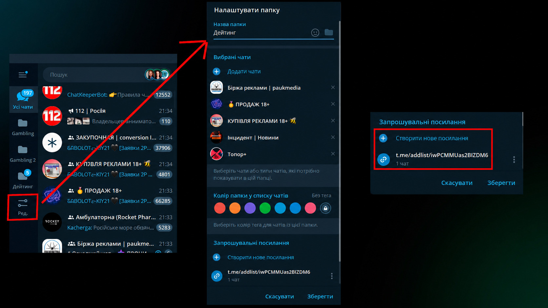Click Скасувати in folder settings dialog
Viewport: 548px width, 308px height.
(279, 296)
